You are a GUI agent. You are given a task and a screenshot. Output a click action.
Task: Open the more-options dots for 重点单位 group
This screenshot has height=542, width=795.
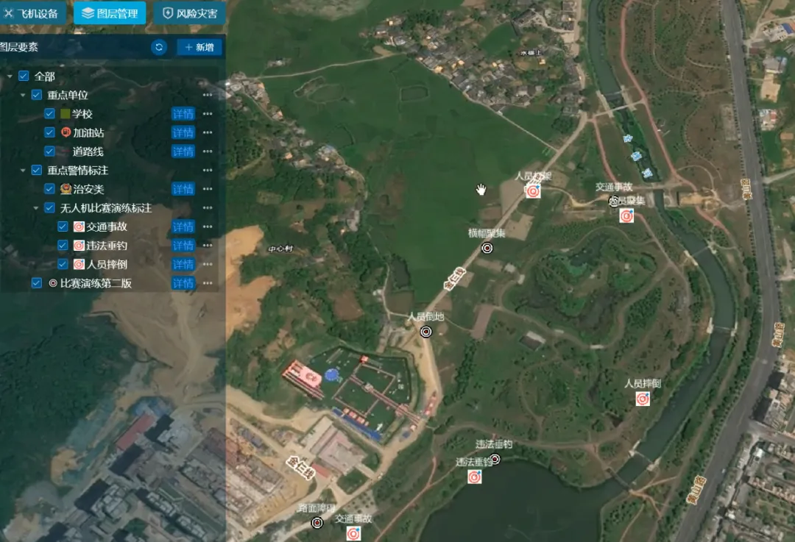click(208, 95)
